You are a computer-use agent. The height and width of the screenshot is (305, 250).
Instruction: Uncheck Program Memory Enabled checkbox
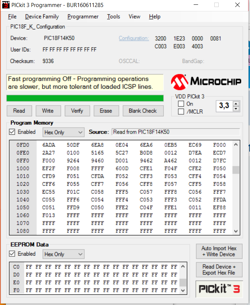[x=12, y=132]
